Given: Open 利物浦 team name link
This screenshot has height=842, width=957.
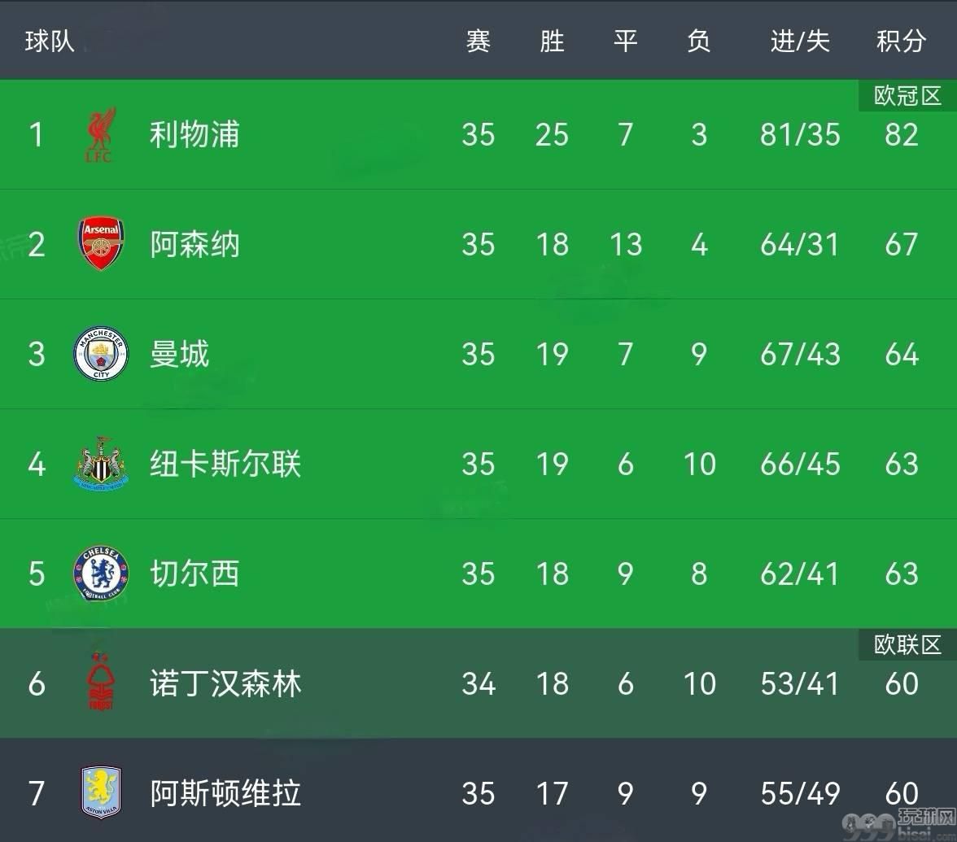Looking at the screenshot, I should click(x=194, y=135).
